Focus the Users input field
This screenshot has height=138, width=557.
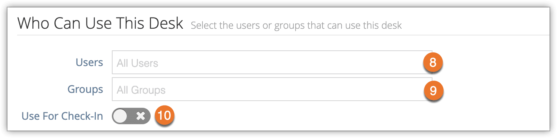coord(272,62)
